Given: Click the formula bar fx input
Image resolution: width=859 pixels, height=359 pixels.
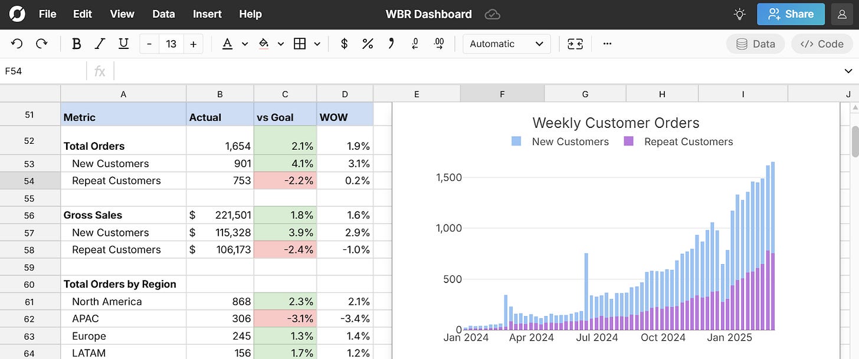Looking at the screenshot, I should click(x=478, y=71).
